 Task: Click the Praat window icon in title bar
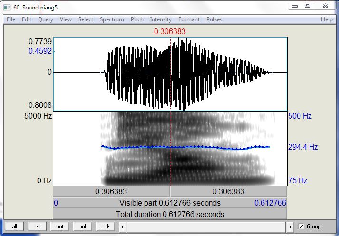[7, 8]
